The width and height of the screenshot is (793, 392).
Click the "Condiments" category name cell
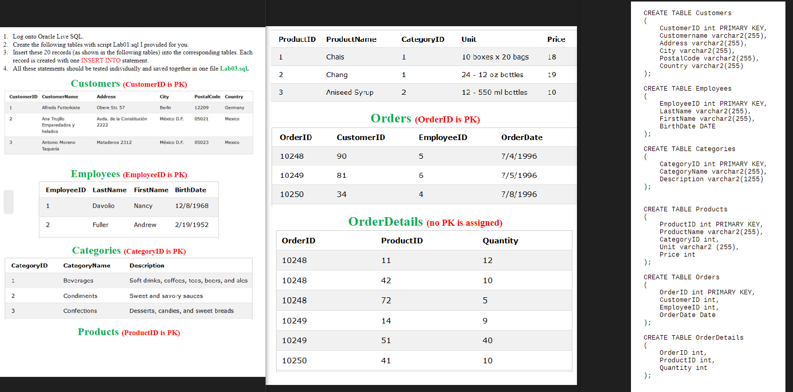click(x=80, y=296)
